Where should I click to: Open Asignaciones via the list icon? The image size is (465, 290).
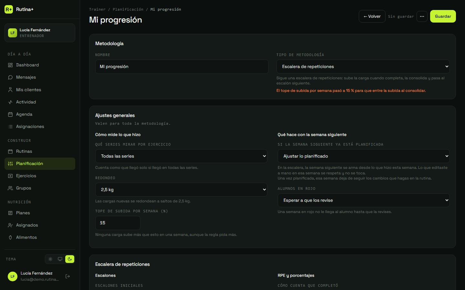[x=10, y=127]
